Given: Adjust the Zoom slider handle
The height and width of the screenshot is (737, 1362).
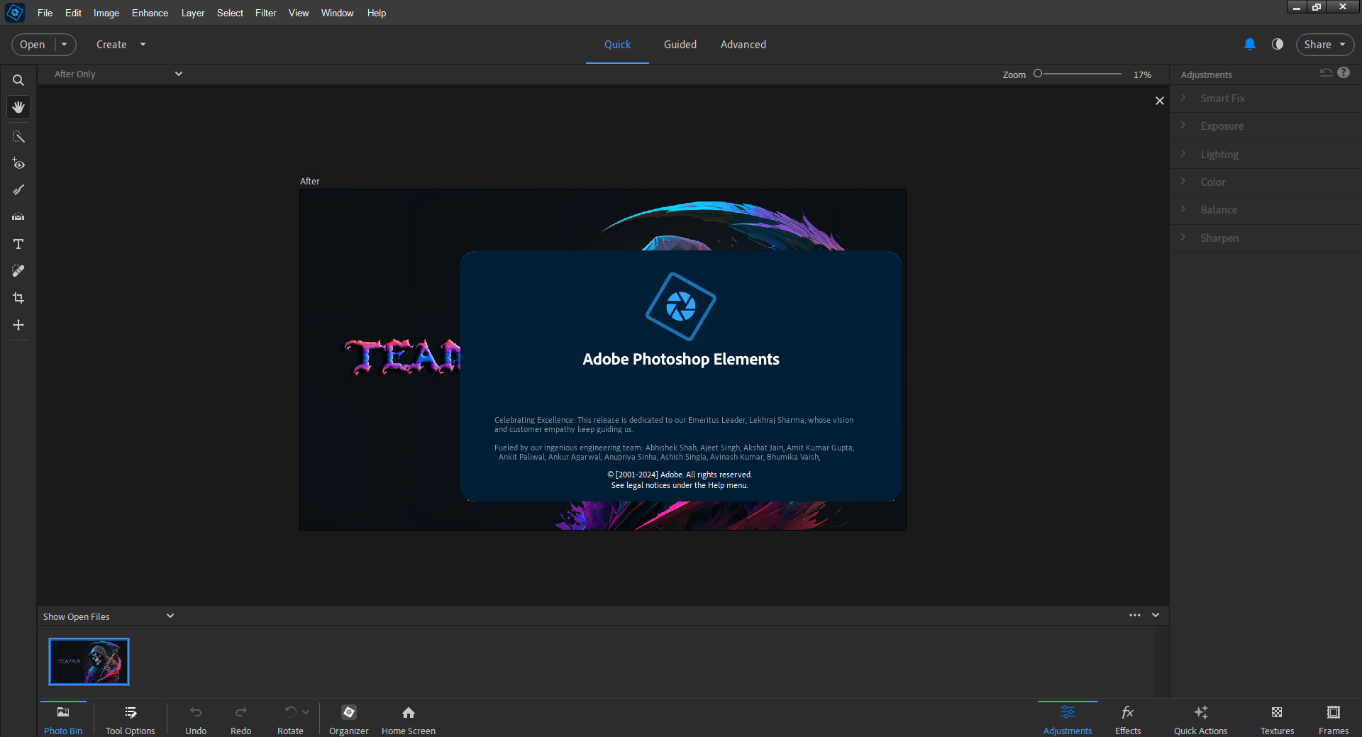Looking at the screenshot, I should [1038, 74].
